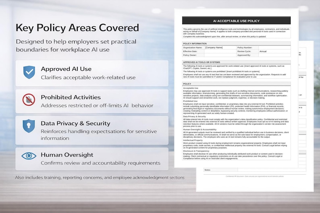Click the 'Intellectual Property' subheading
Screen dimensions: 320x213
pyautogui.click(x=193, y=140)
